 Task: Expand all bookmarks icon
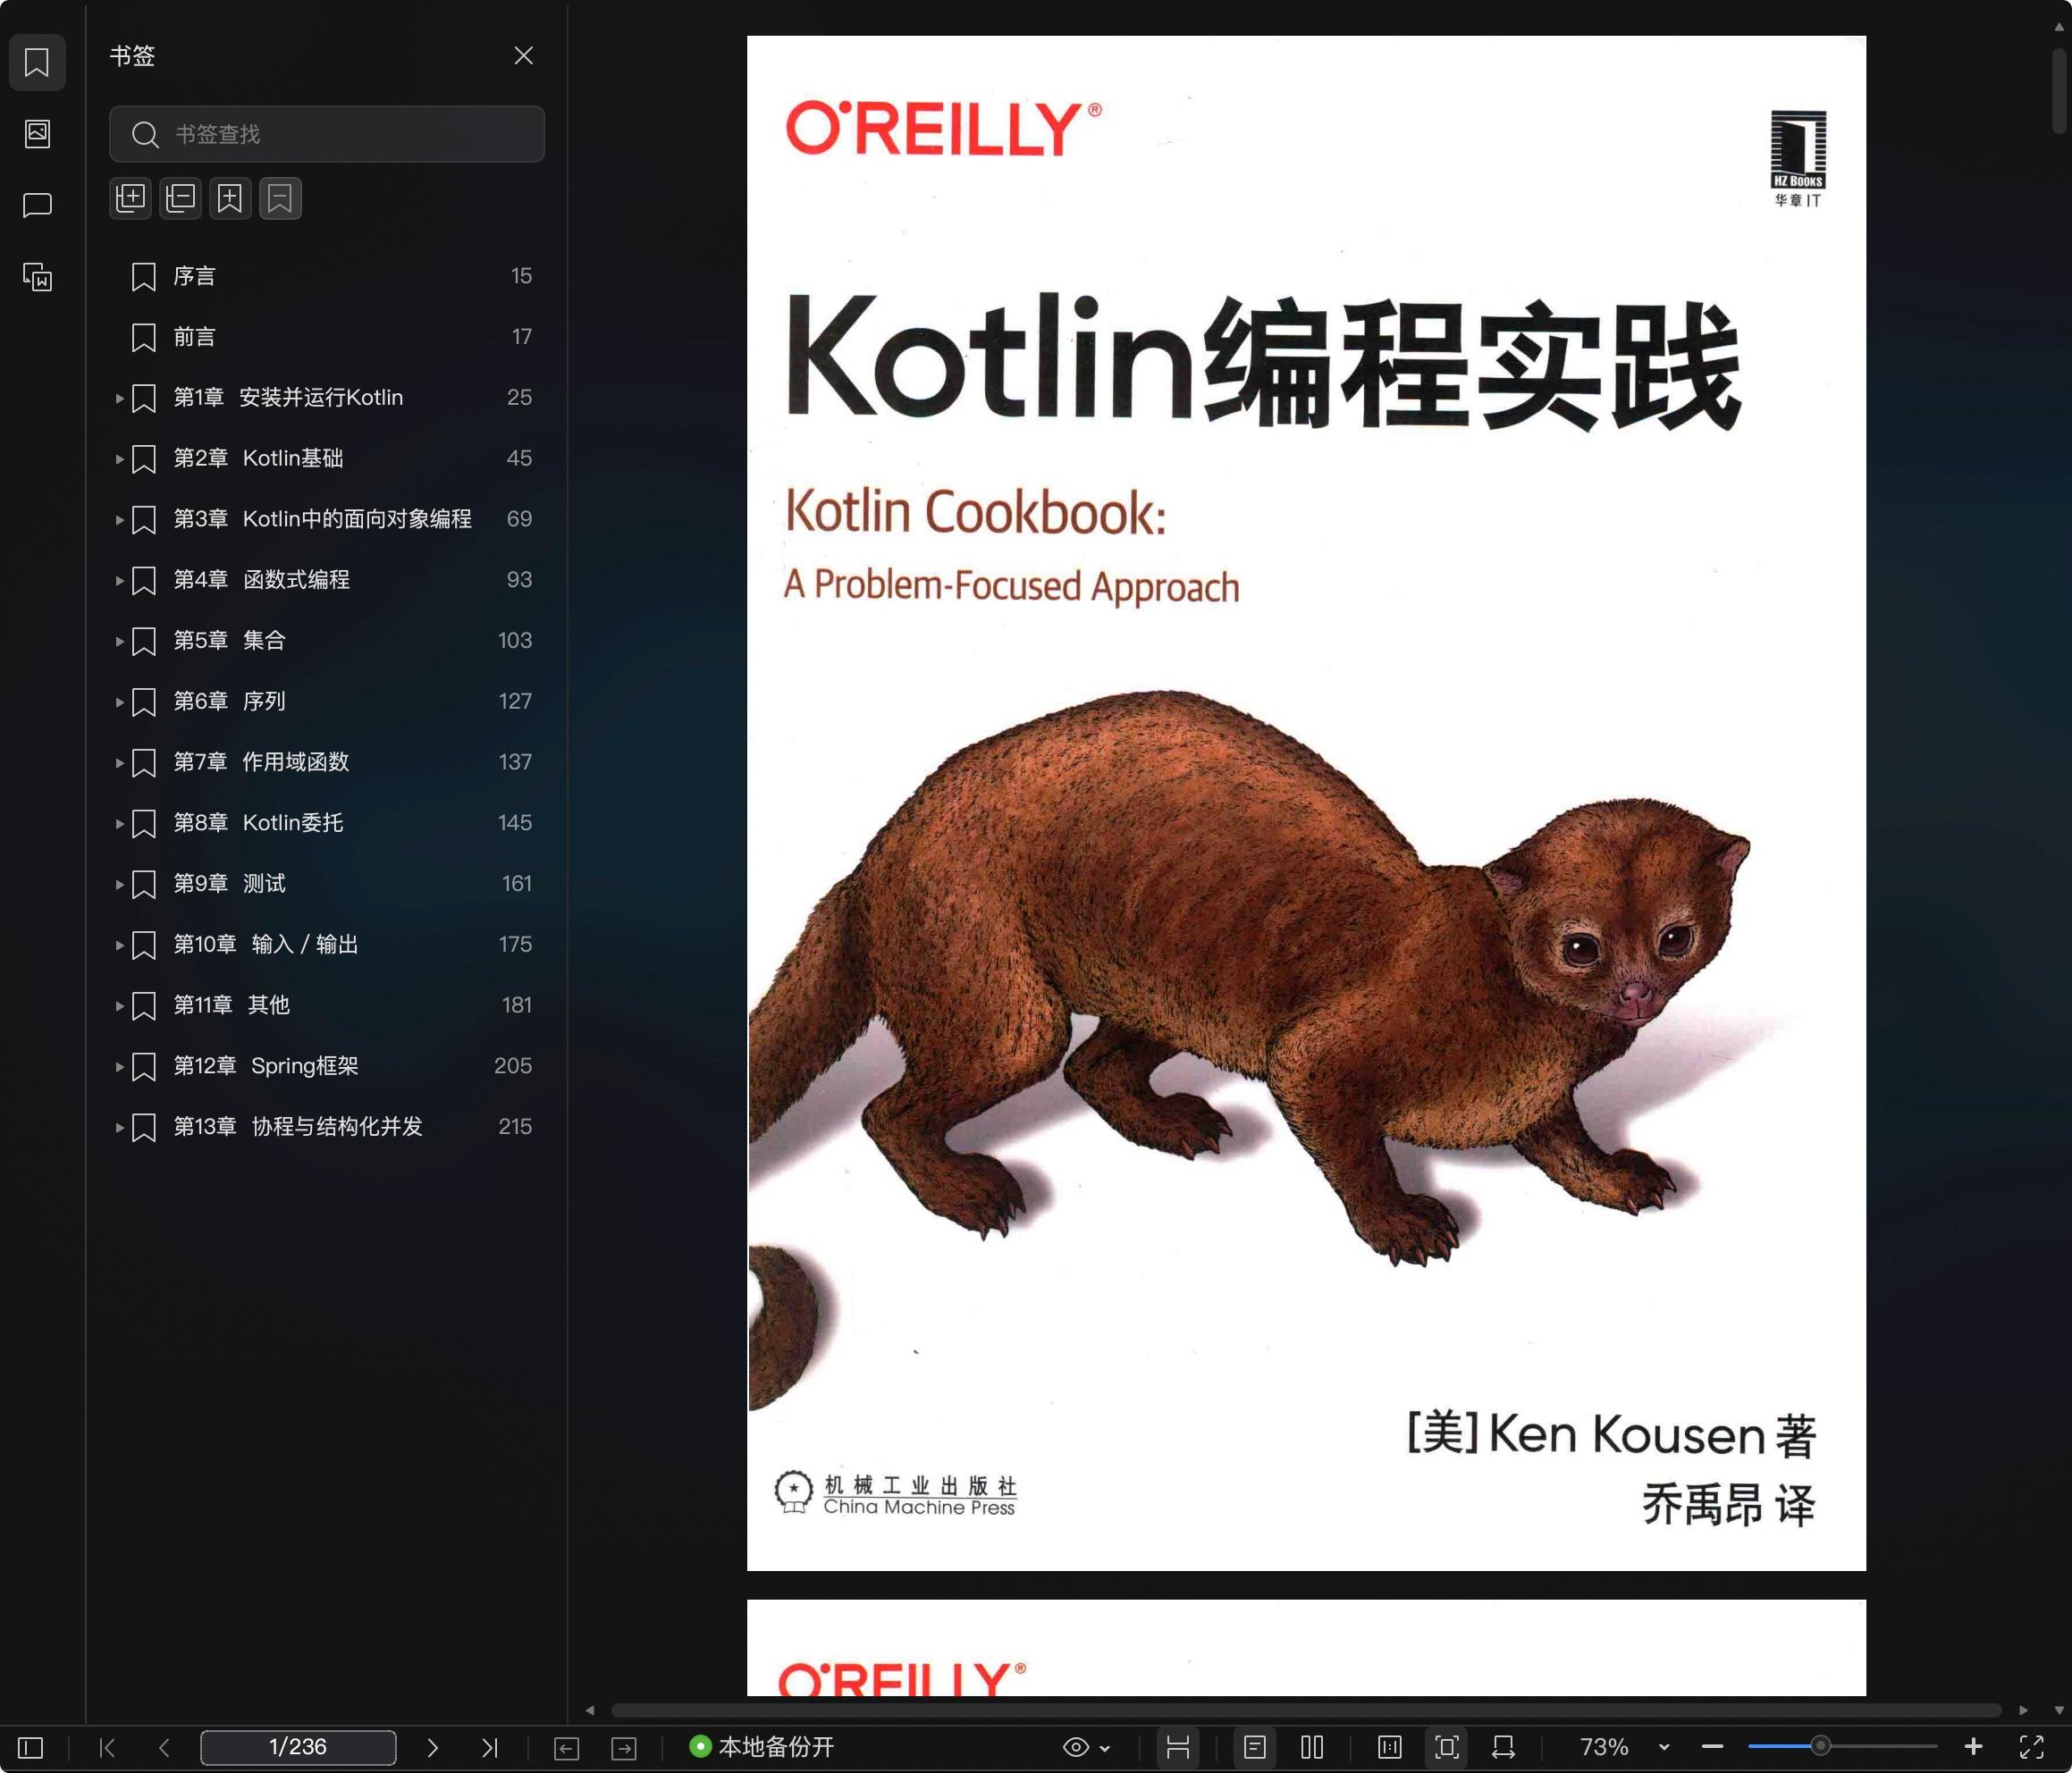[x=130, y=198]
